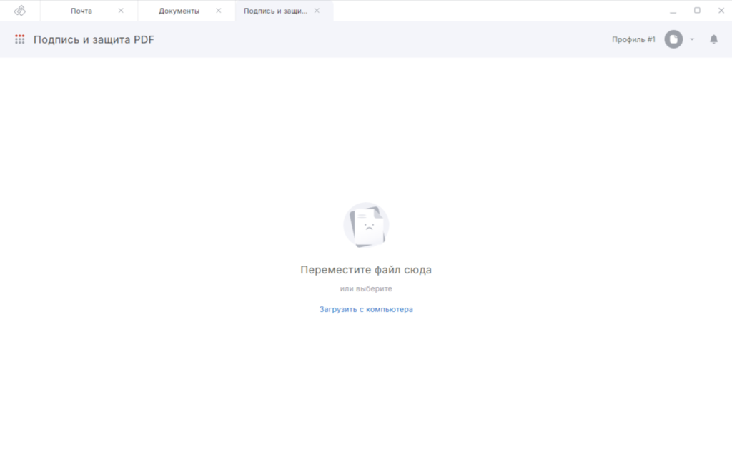This screenshot has height=457, width=732.
Task: Click the application logo icon in tab bar
Action: coord(19,10)
